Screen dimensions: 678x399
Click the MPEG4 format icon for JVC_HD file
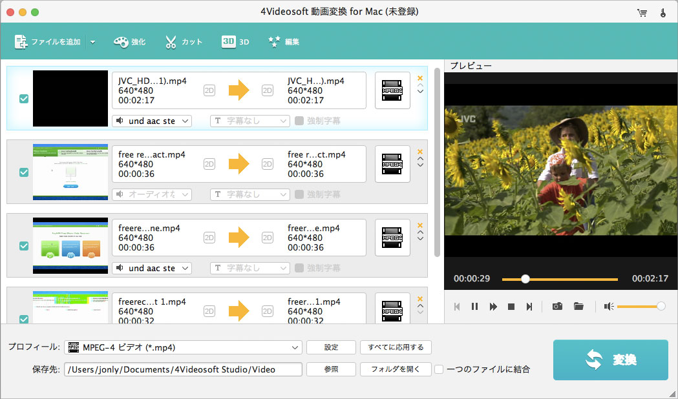pyautogui.click(x=392, y=90)
